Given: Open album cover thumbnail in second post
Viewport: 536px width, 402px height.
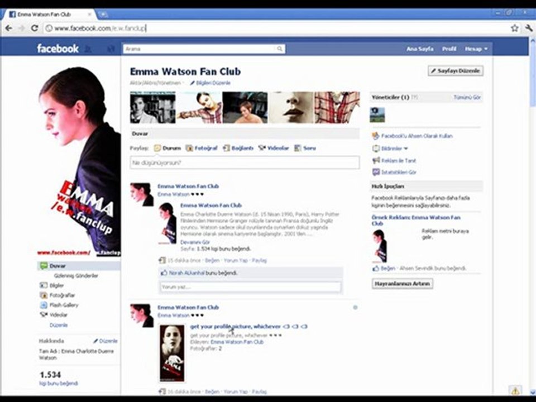Looking at the screenshot, I should tap(173, 353).
